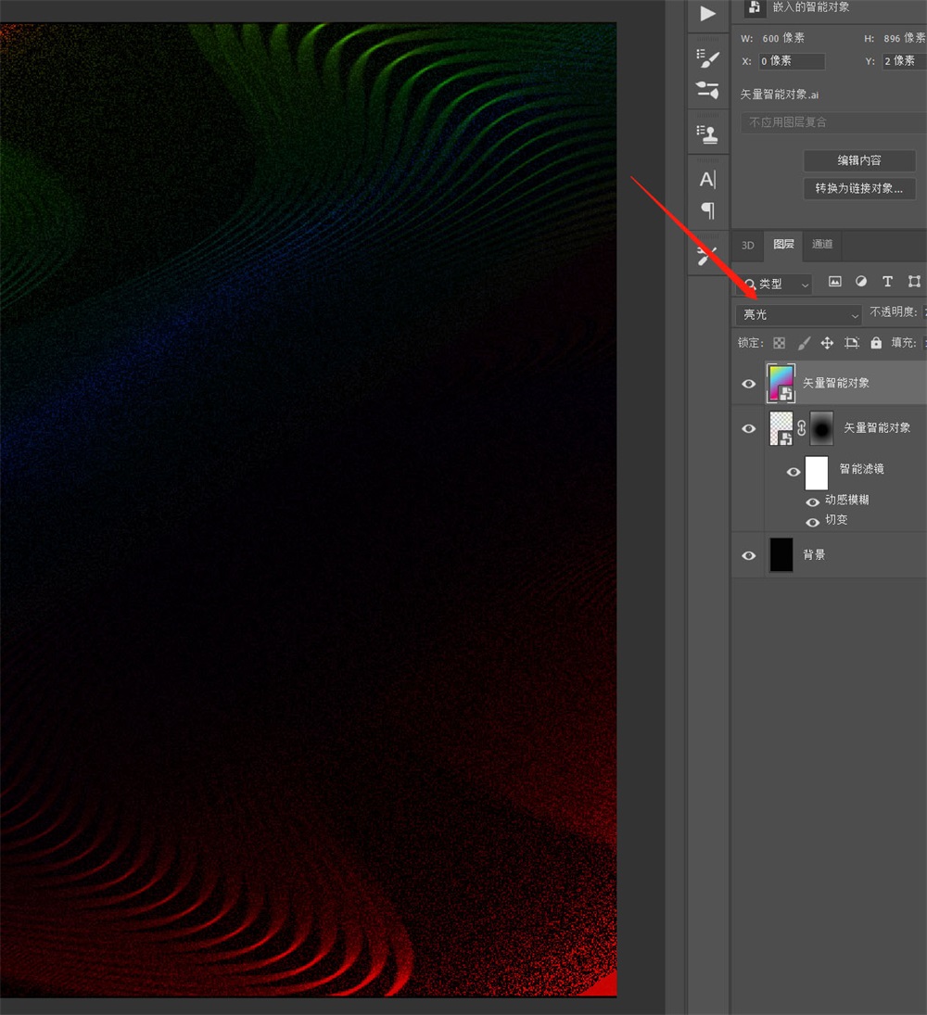Filter layers by type (T) layers

[887, 282]
